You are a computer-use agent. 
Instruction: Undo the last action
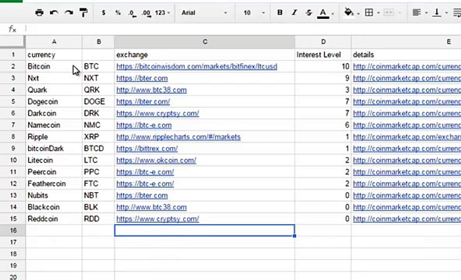coord(54,13)
